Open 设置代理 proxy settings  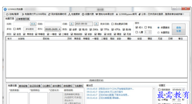pyautogui.click(x=88, y=14)
